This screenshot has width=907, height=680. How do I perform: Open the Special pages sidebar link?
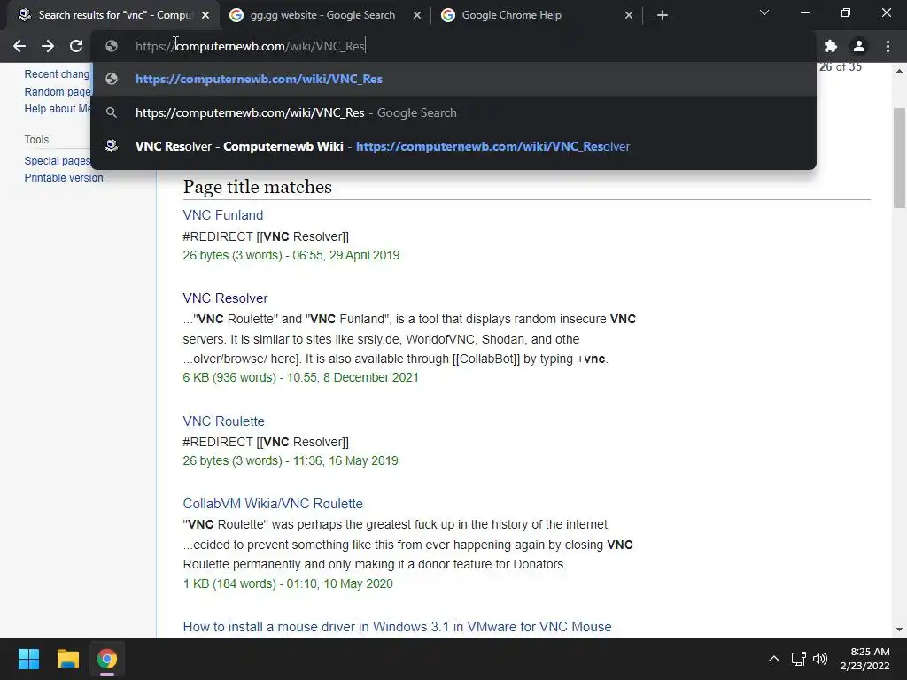pos(58,161)
